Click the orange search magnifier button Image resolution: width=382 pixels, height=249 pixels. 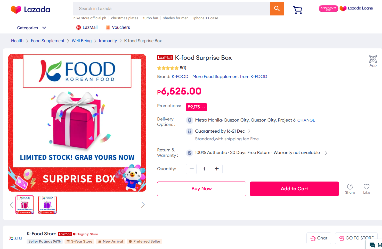point(277,8)
